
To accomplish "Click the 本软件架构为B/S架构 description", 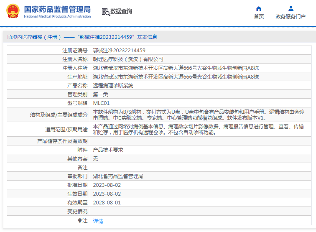I will [199, 115].
